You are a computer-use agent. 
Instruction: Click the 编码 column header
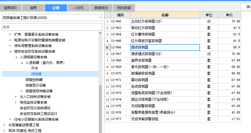point(120,15)
